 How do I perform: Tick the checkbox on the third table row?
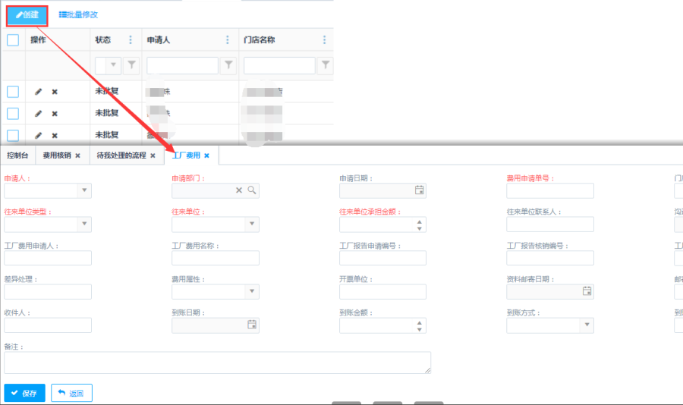click(x=13, y=135)
